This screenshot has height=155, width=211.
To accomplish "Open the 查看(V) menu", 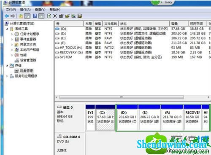I will pos(40,10).
